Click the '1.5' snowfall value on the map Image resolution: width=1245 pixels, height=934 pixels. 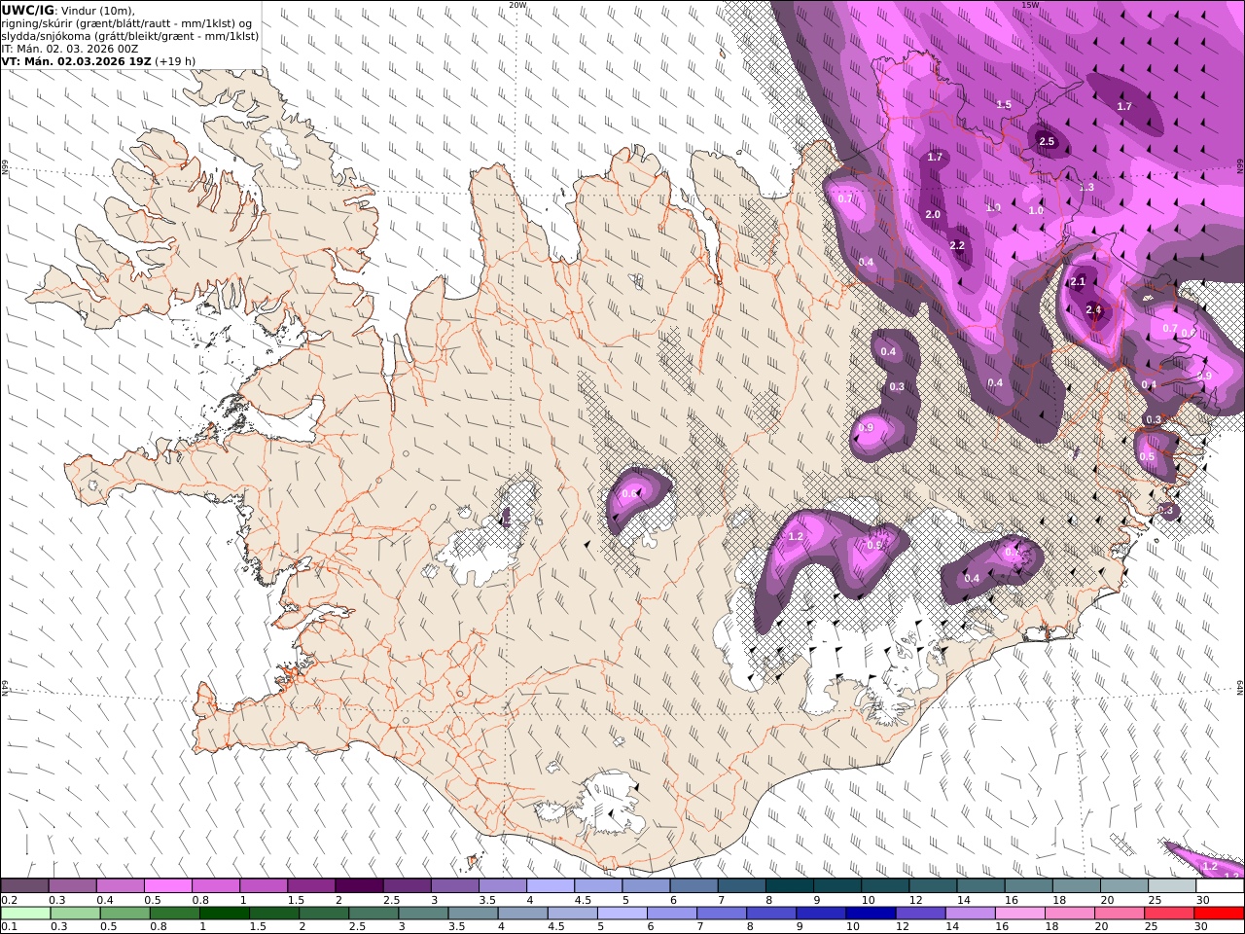point(1004,105)
